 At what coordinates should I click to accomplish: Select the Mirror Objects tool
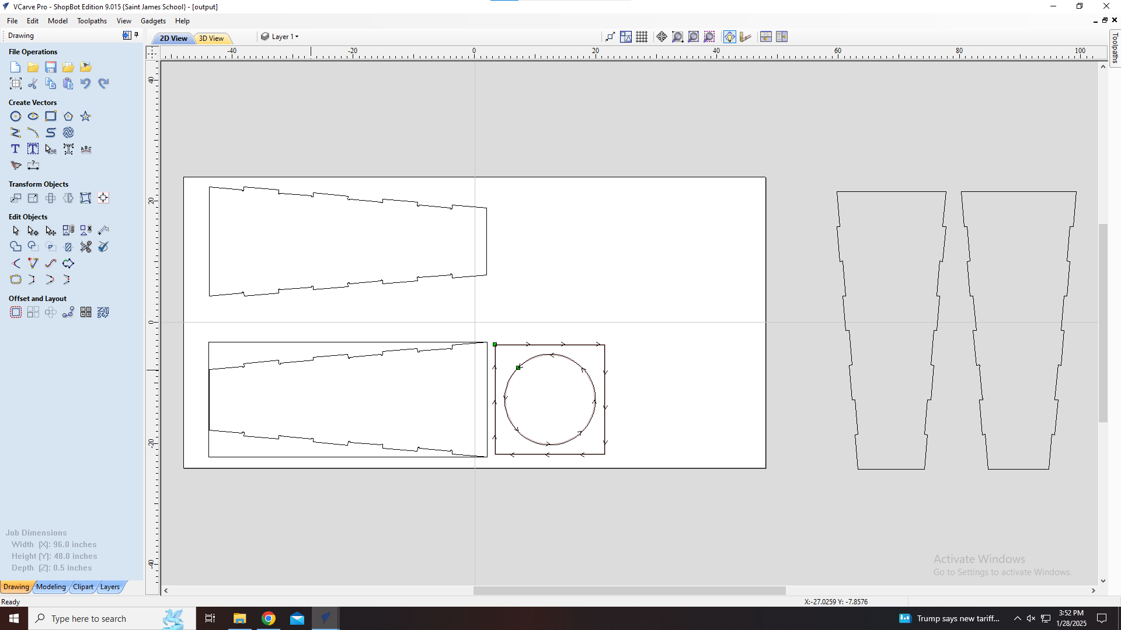click(x=68, y=198)
